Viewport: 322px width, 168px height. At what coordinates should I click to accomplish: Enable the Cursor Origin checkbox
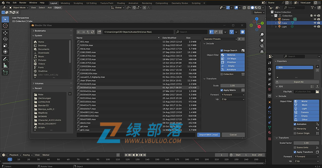pos(295,133)
